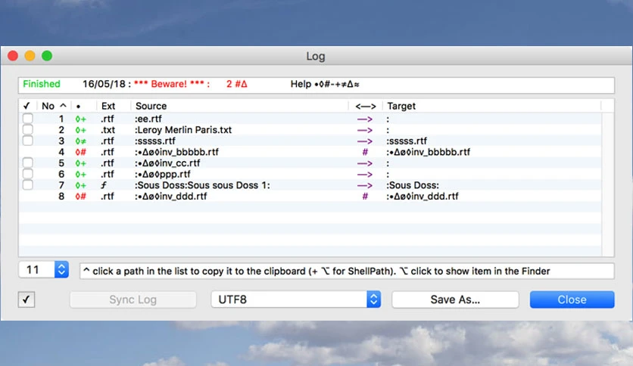
Task: Click the Help symbols legend text
Action: 325,84
